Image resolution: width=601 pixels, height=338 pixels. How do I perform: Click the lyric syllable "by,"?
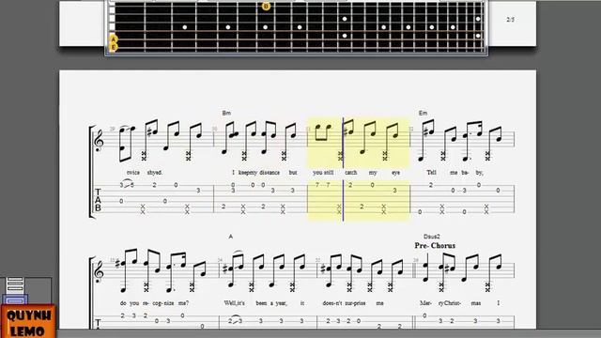(x=479, y=173)
